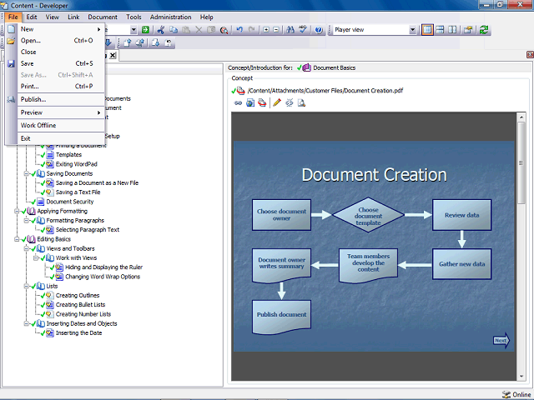
Task: Collapse the Editing Basics tree node
Action: coord(17,239)
